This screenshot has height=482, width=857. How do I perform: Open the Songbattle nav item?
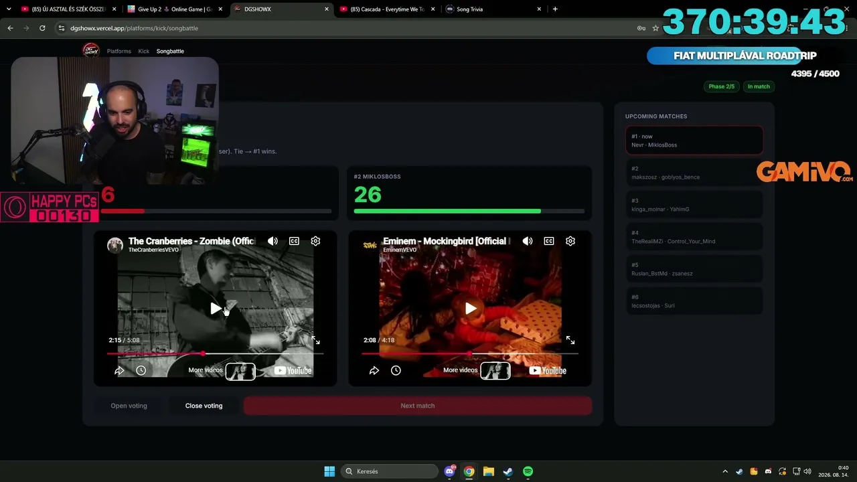pos(170,51)
